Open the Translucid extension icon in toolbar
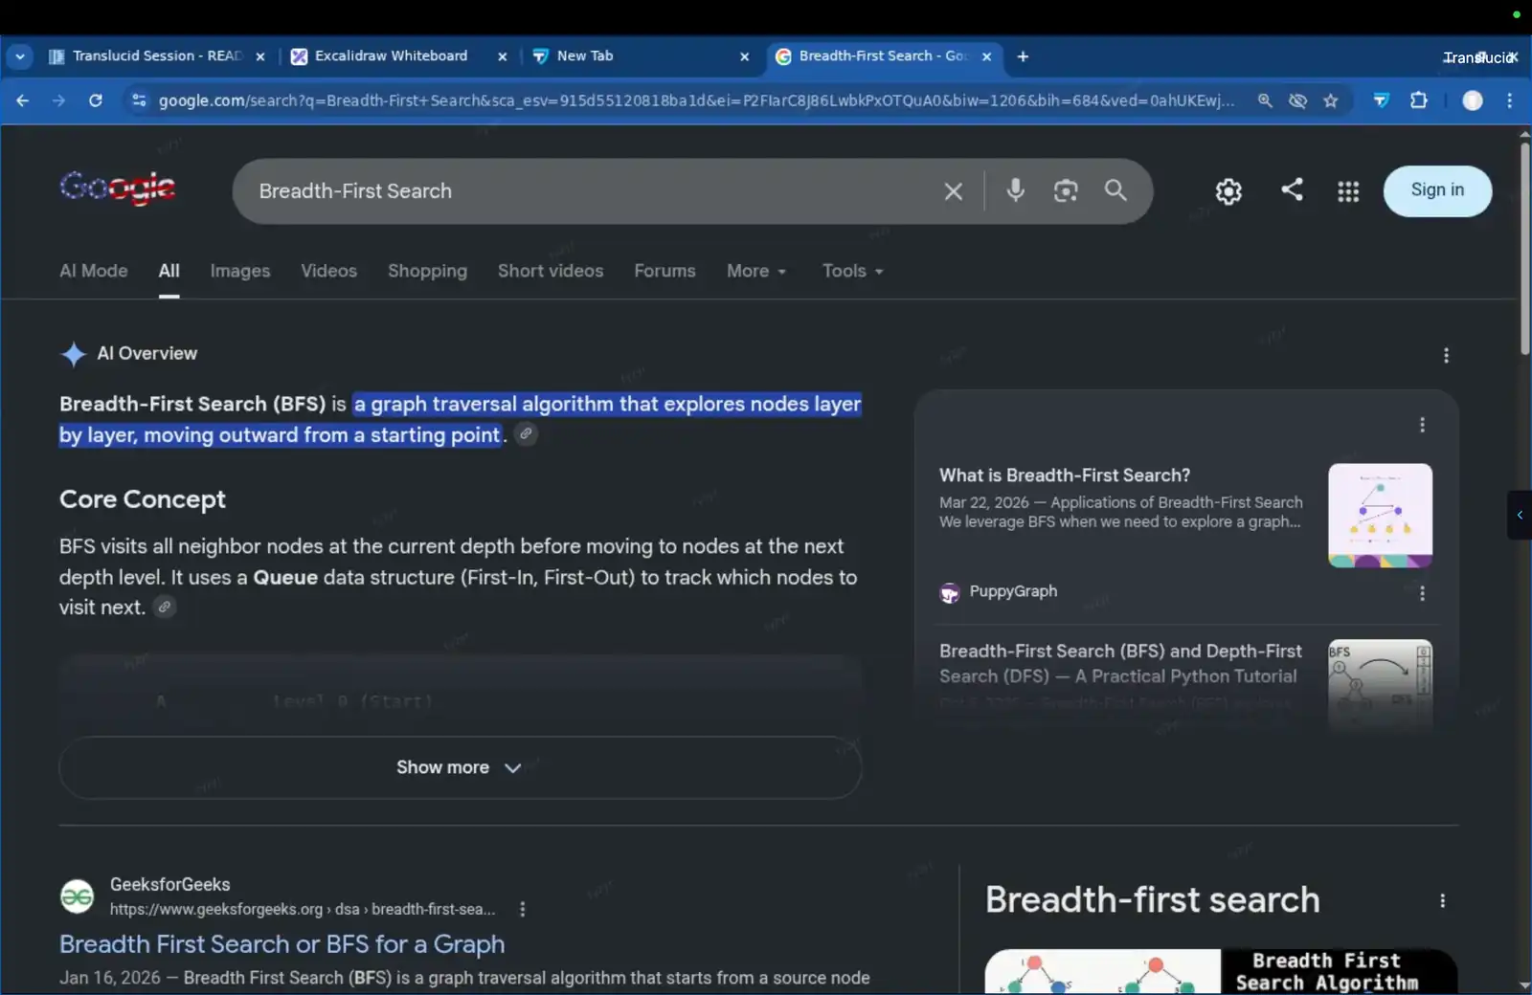Image resolution: width=1532 pixels, height=995 pixels. (x=1381, y=100)
